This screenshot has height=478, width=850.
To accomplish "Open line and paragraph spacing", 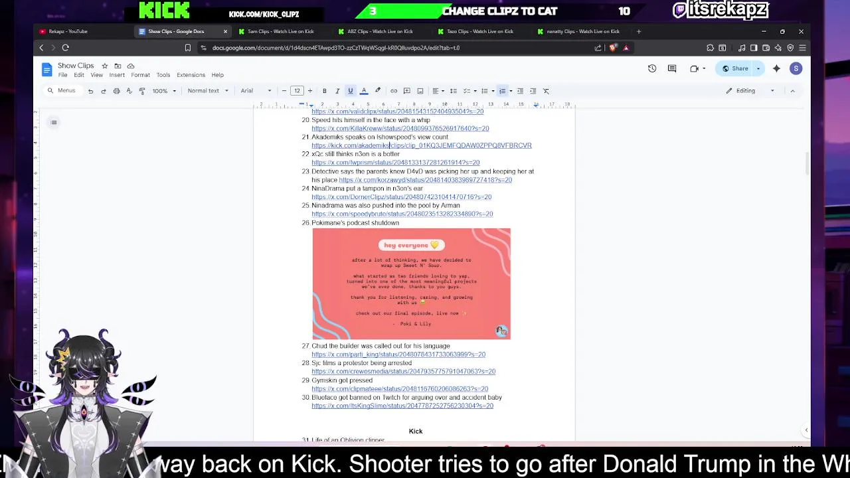I will coord(454,91).
